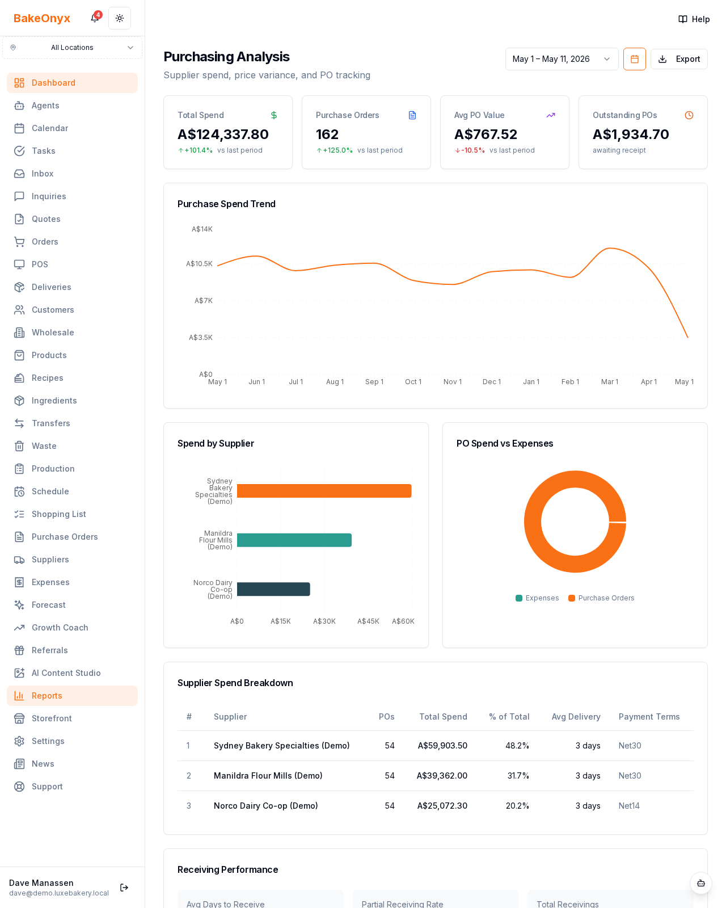Click the Dave Manassen user profile name

click(41, 883)
